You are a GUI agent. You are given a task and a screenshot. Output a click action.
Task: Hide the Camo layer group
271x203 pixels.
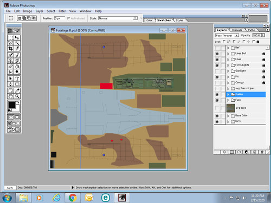point(217,94)
